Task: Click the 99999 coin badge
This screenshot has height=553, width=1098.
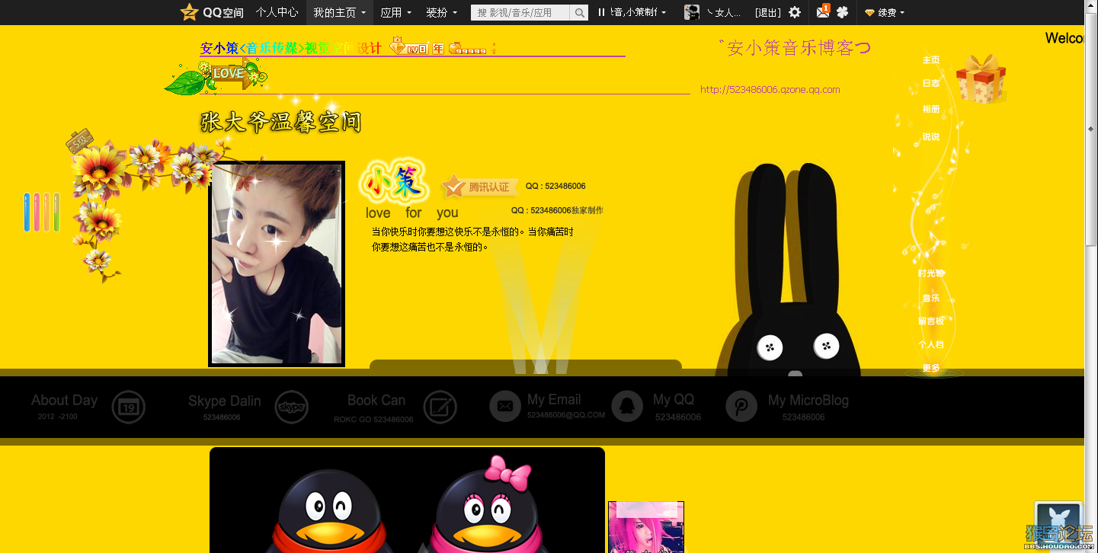Action: (x=468, y=49)
